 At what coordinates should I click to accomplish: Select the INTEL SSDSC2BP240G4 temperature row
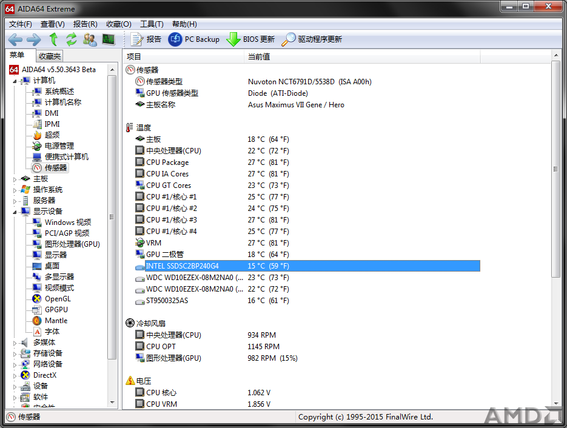pos(307,266)
